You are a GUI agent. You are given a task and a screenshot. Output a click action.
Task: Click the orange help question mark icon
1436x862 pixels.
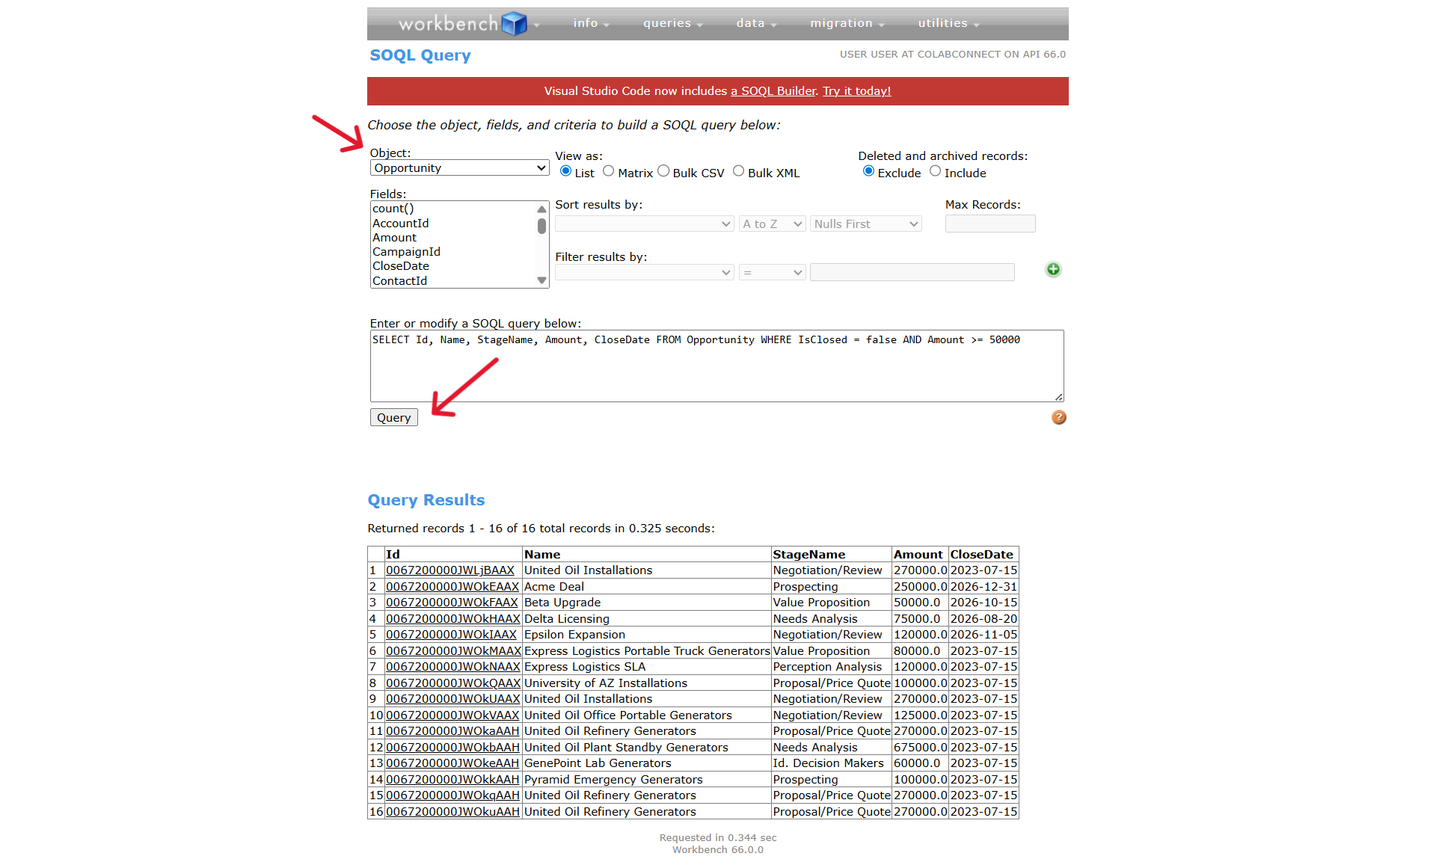(1058, 417)
